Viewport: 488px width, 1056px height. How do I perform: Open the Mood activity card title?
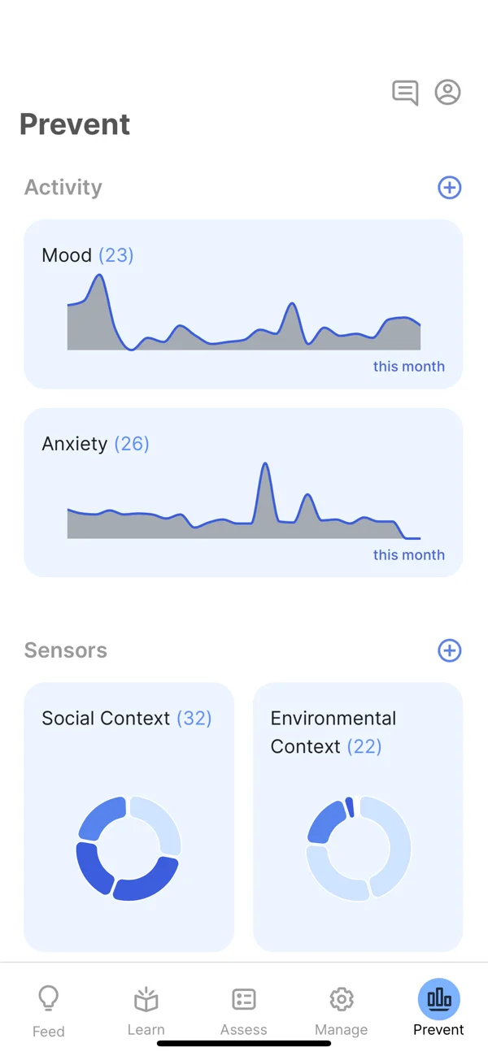click(x=67, y=255)
